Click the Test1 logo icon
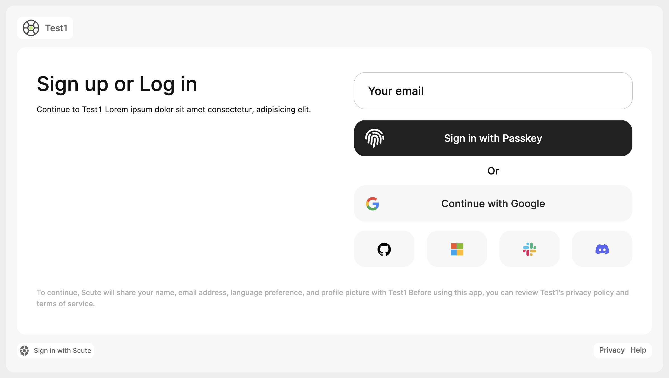 31,28
